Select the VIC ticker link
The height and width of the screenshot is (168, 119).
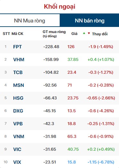[17, 149]
